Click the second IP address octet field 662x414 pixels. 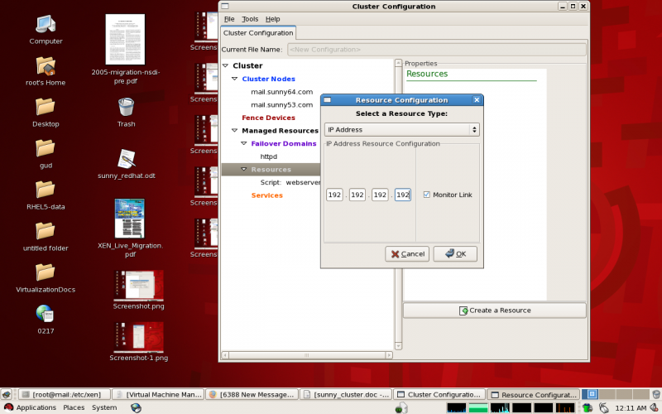(x=357, y=195)
